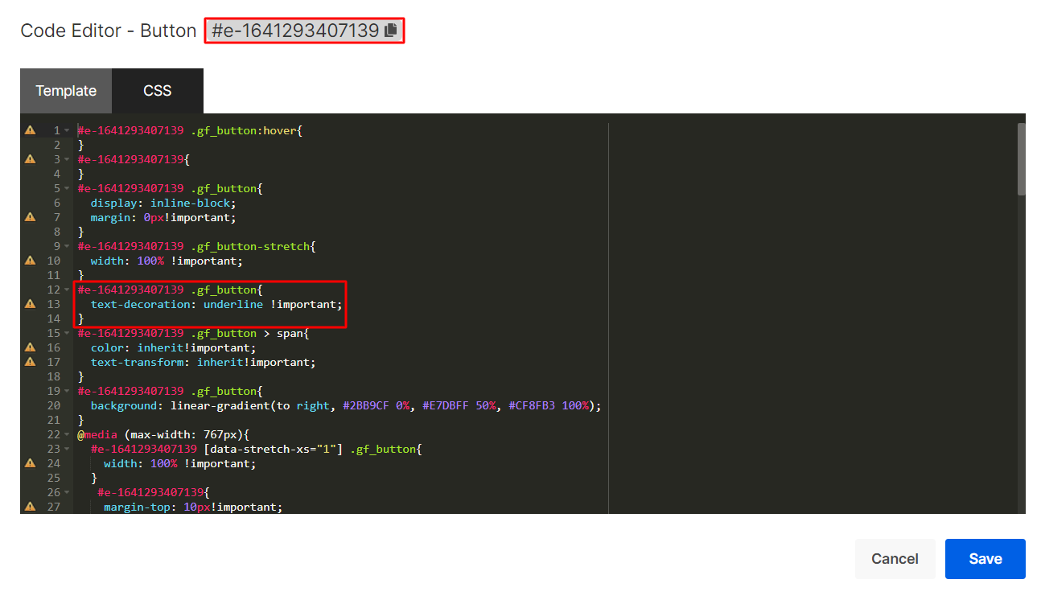Click the Cancel button
Screen dimensions: 1041x604
point(895,558)
